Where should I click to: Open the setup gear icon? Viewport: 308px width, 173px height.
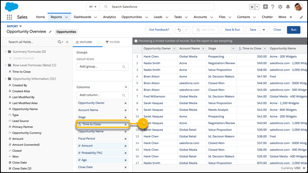(280, 7)
